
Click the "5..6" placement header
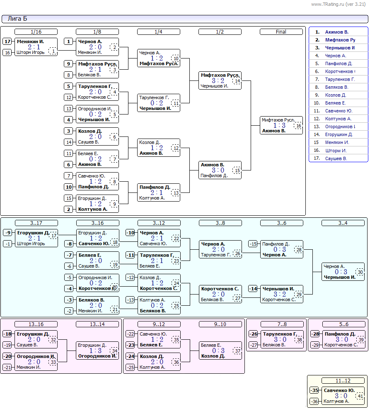(x=343, y=324)
